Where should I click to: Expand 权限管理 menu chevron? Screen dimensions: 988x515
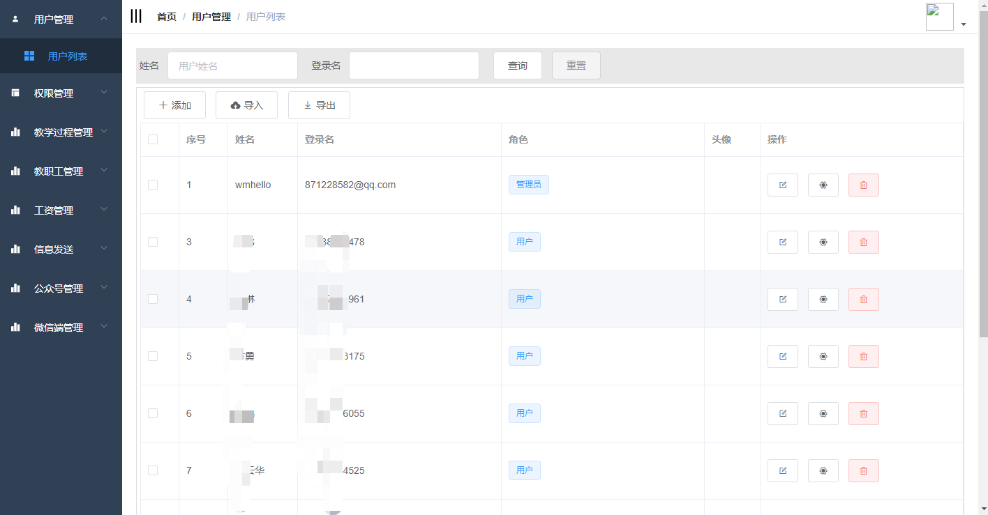tap(104, 92)
